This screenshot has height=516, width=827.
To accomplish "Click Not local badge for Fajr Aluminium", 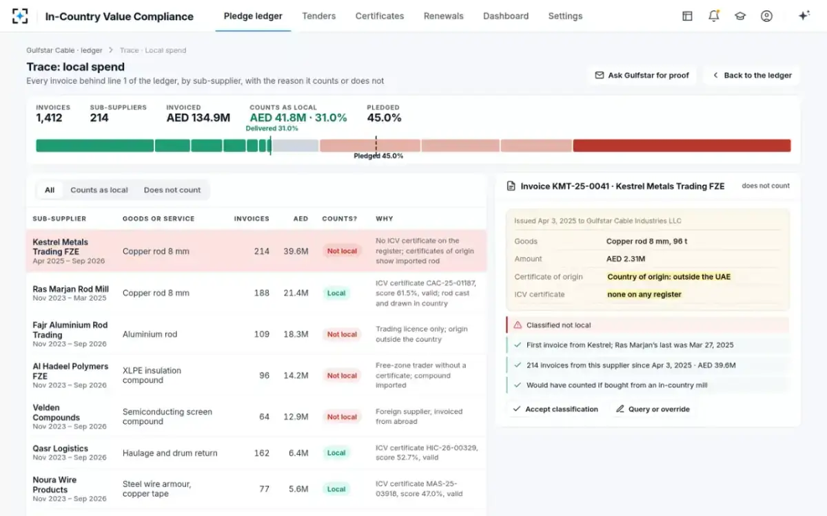I will (x=342, y=334).
